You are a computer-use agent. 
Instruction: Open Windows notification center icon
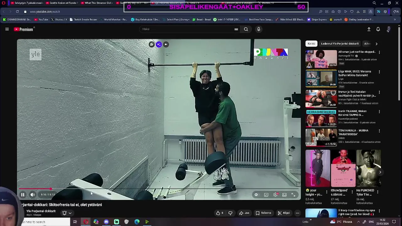pos(394,222)
